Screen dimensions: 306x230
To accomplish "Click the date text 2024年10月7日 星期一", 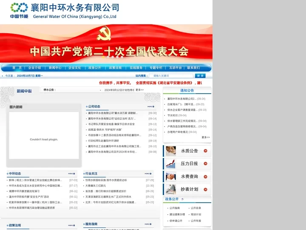I will 30,76.
